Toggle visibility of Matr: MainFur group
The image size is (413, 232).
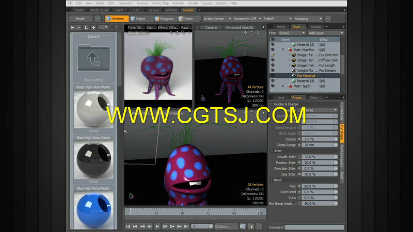[273, 49]
